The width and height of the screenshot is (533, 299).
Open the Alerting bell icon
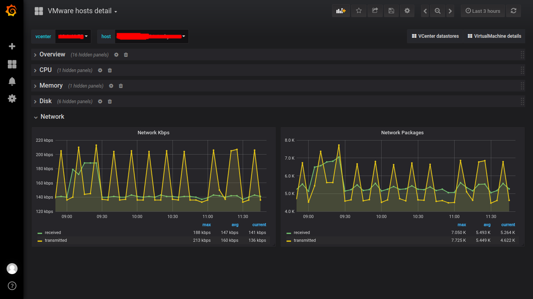(x=12, y=81)
